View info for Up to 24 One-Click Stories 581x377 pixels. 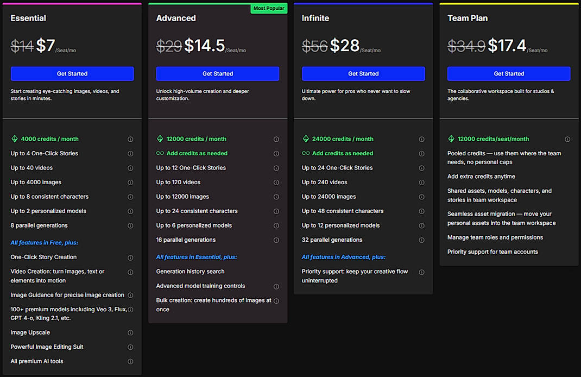point(422,168)
